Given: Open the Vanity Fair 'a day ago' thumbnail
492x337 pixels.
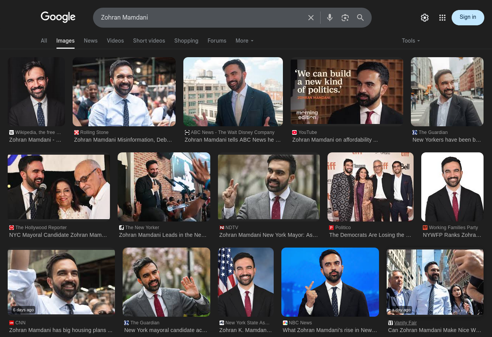Looking at the screenshot, I should (435, 282).
